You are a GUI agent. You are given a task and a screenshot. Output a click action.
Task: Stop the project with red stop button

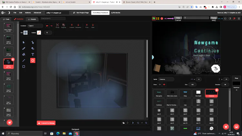point(162,18)
